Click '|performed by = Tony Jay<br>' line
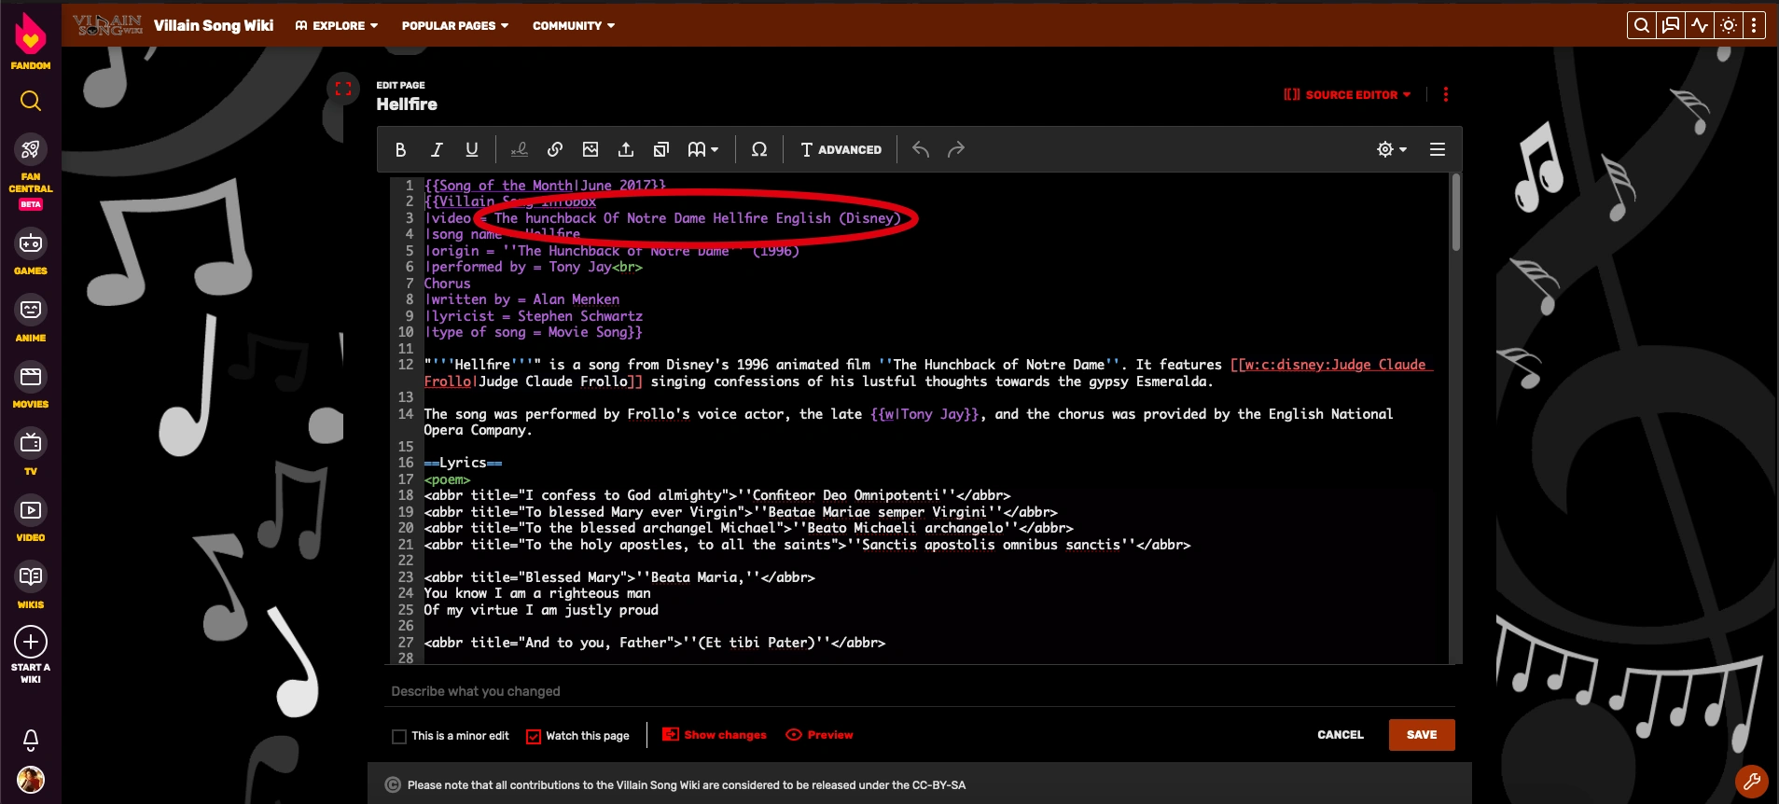The width and height of the screenshot is (1779, 804). (x=534, y=267)
